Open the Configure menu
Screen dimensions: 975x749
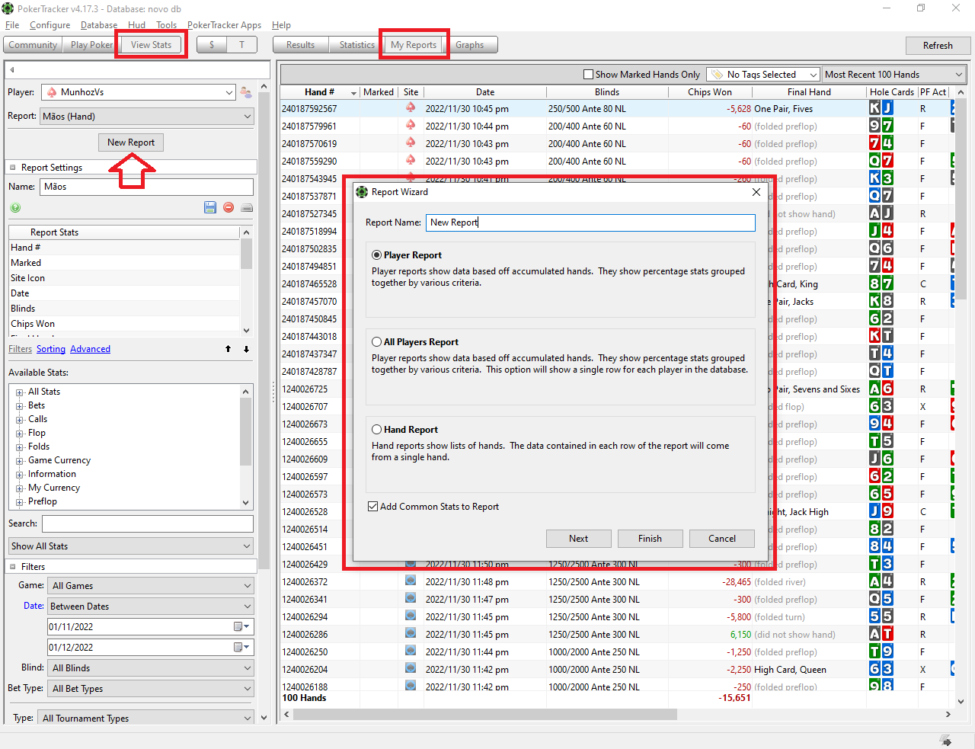pos(50,25)
